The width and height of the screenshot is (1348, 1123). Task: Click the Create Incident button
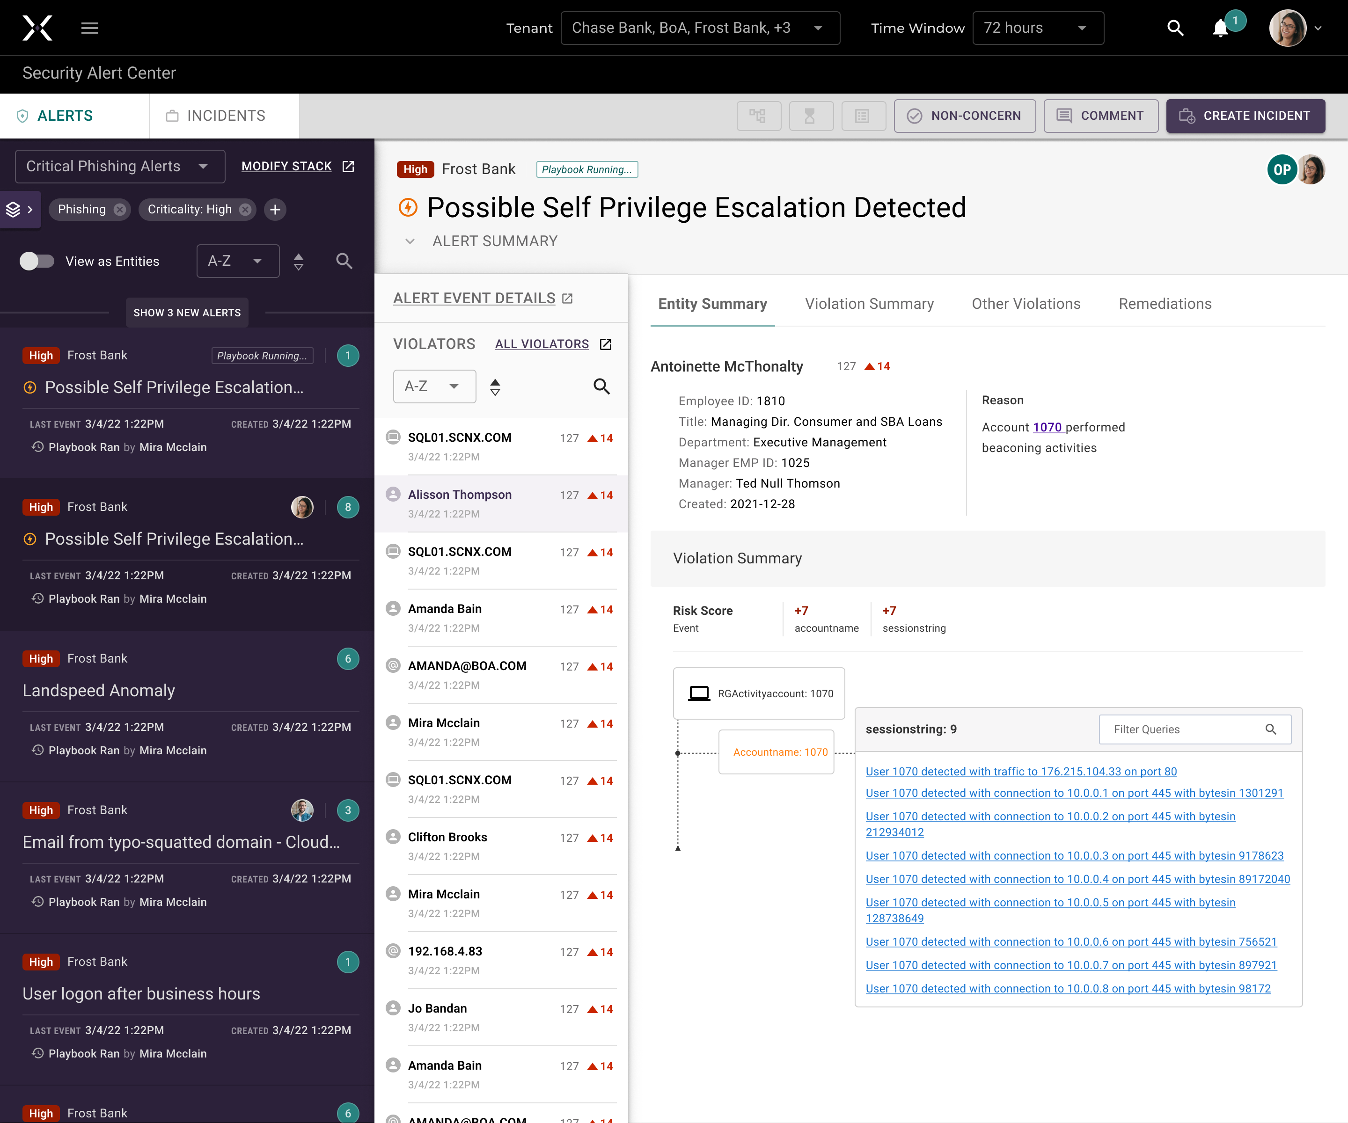tap(1245, 116)
